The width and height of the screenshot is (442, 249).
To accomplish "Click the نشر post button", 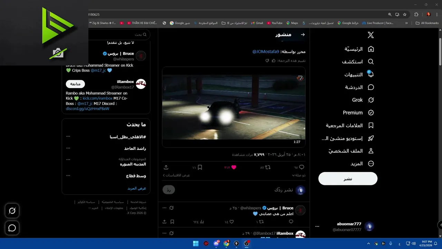I will [348, 178].
